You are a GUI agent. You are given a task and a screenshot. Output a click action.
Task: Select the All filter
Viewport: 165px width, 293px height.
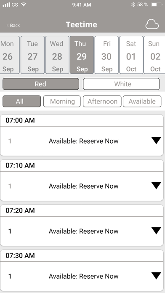pos(21,101)
